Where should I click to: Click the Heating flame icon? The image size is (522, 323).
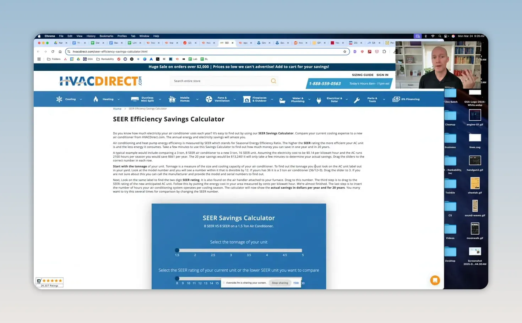tap(96, 99)
